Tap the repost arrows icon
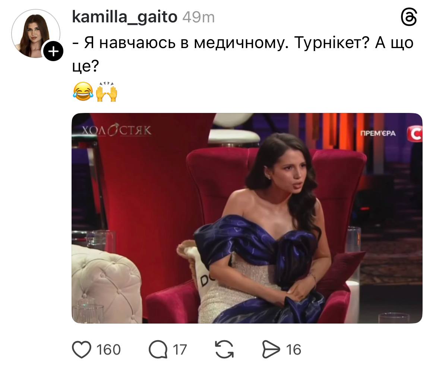The height and width of the screenshot is (375, 436). pos(224,349)
